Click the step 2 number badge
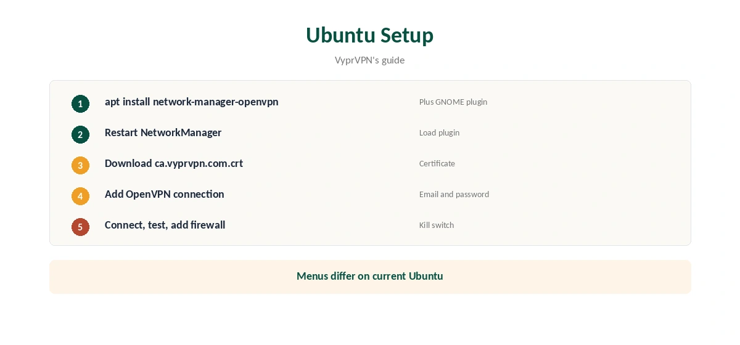The height and width of the screenshot is (345, 740). pos(80,134)
